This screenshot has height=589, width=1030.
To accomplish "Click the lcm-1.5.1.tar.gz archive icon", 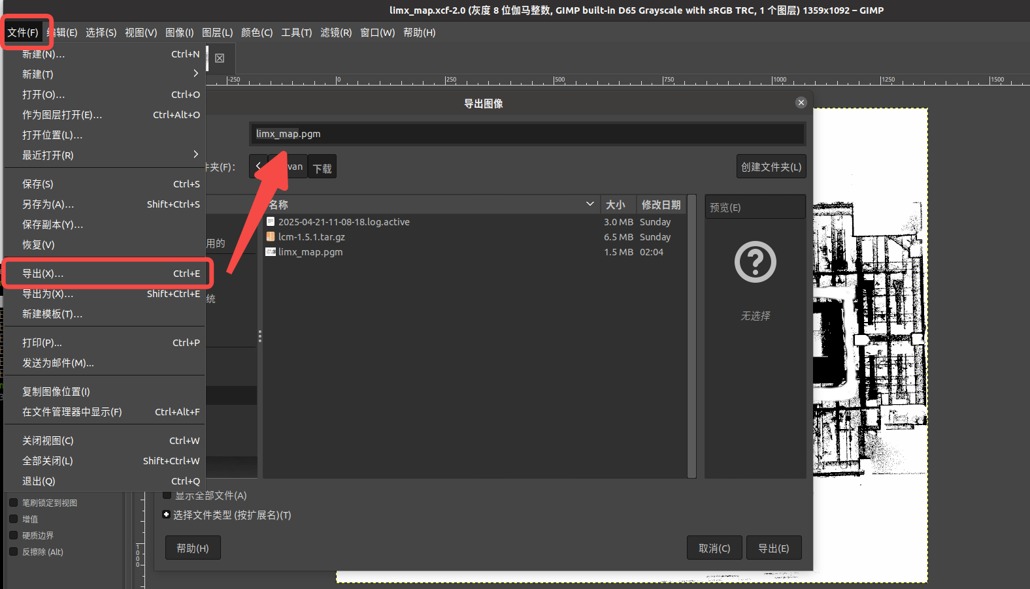I will (x=271, y=237).
